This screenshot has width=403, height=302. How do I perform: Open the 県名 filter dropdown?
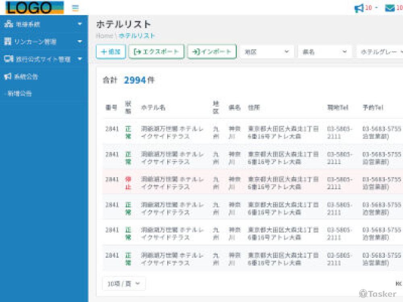coord(324,52)
